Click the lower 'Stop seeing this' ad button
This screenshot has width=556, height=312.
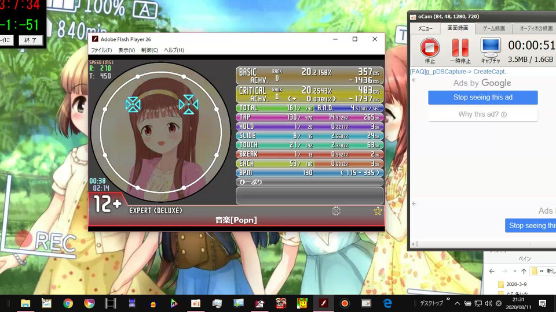tap(531, 225)
